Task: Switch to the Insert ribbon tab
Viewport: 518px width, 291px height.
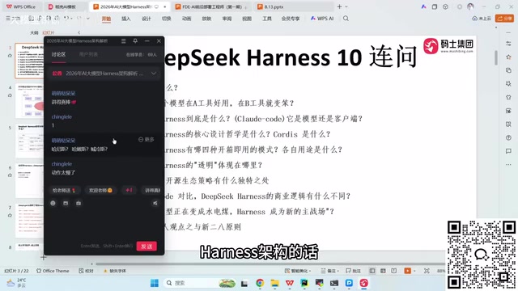Action: (x=126, y=19)
